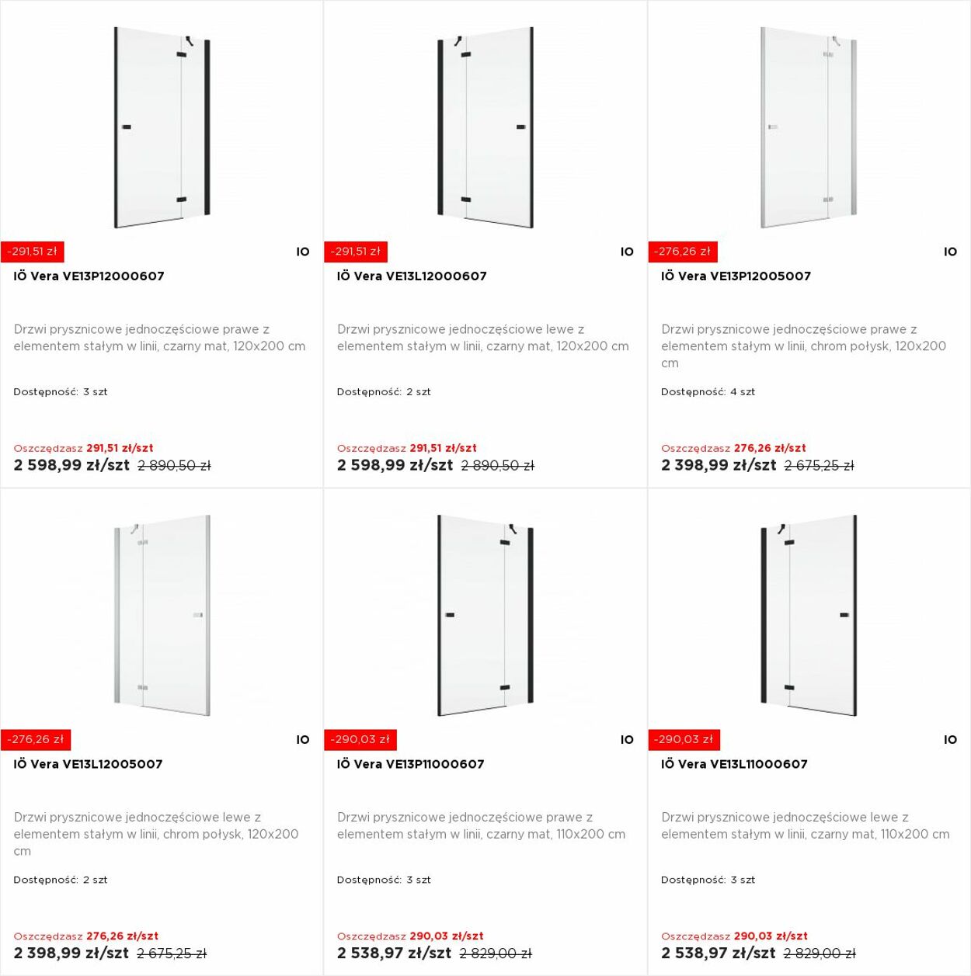This screenshot has width=971, height=976.
Task: Open the IÖ Vera VE13P11000607 product title
Action: [x=410, y=764]
